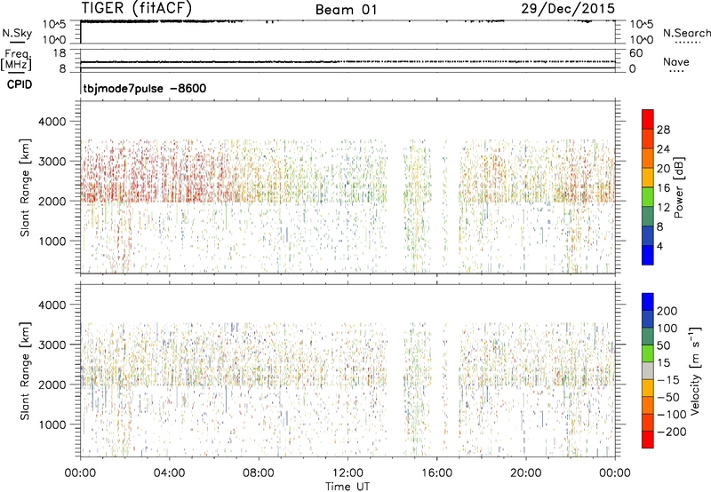Image resolution: width=711 pixels, height=492 pixels.
Task: Click the N.Search legend label
Action: tap(687, 33)
